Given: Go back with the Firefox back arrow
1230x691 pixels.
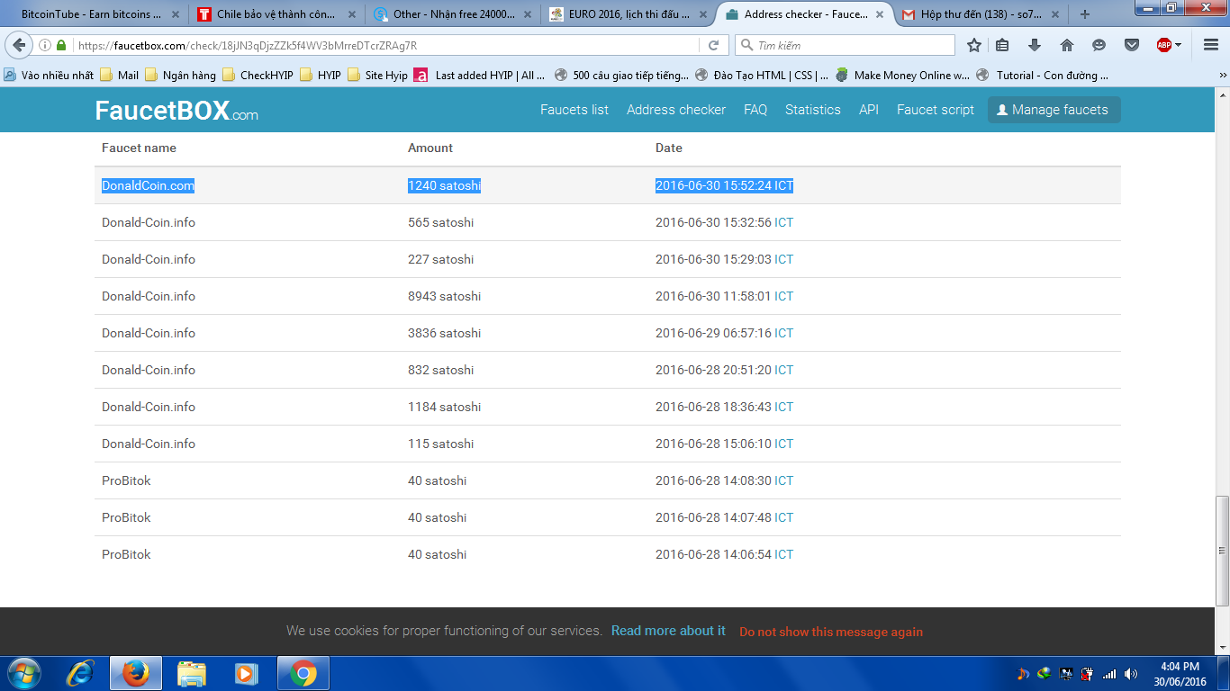Looking at the screenshot, I should click(x=19, y=45).
